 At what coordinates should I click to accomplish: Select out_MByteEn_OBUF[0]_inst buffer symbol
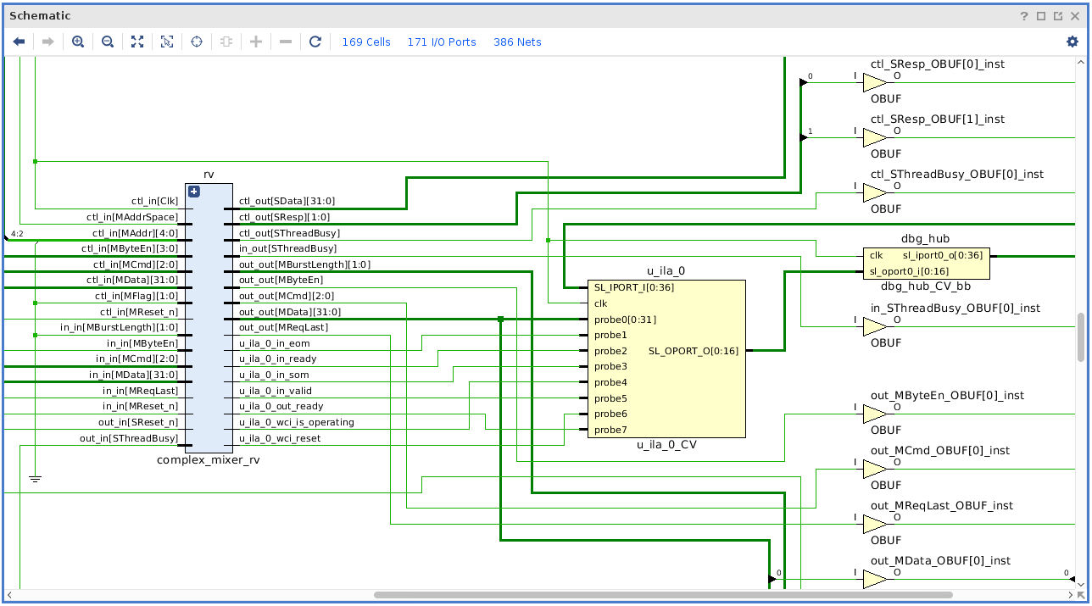coord(875,414)
